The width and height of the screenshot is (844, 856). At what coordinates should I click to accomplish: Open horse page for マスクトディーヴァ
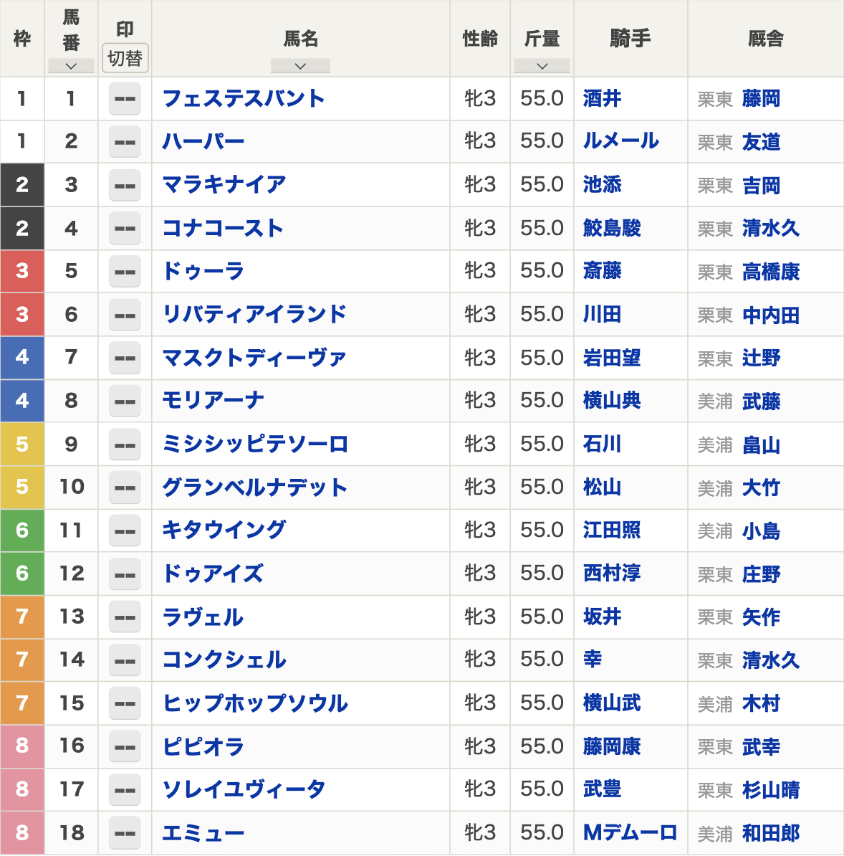[254, 358]
